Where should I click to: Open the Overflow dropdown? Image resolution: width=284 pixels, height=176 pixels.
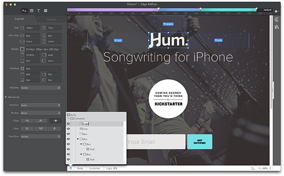(41, 136)
